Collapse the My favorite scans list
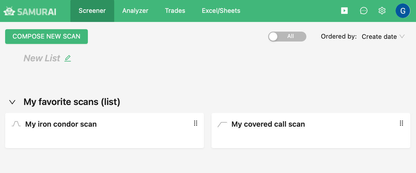Viewport: 416px width, 173px height. click(12, 102)
